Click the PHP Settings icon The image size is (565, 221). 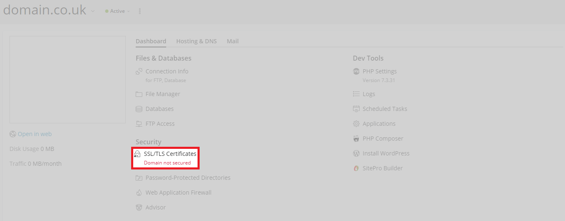coord(356,71)
